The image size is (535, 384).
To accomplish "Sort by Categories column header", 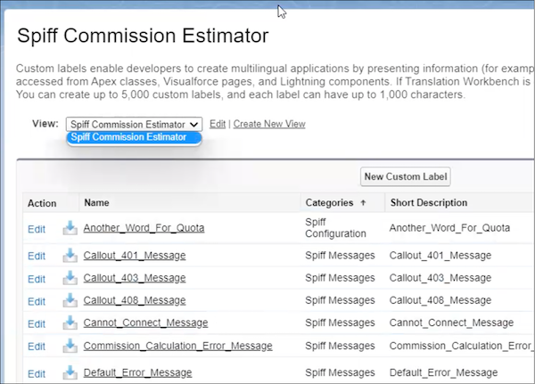I will (x=329, y=202).
